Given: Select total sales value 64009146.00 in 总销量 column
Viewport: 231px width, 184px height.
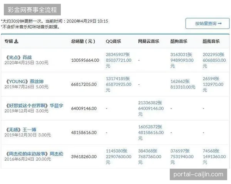Looking at the screenshot, I should tap(84, 108).
